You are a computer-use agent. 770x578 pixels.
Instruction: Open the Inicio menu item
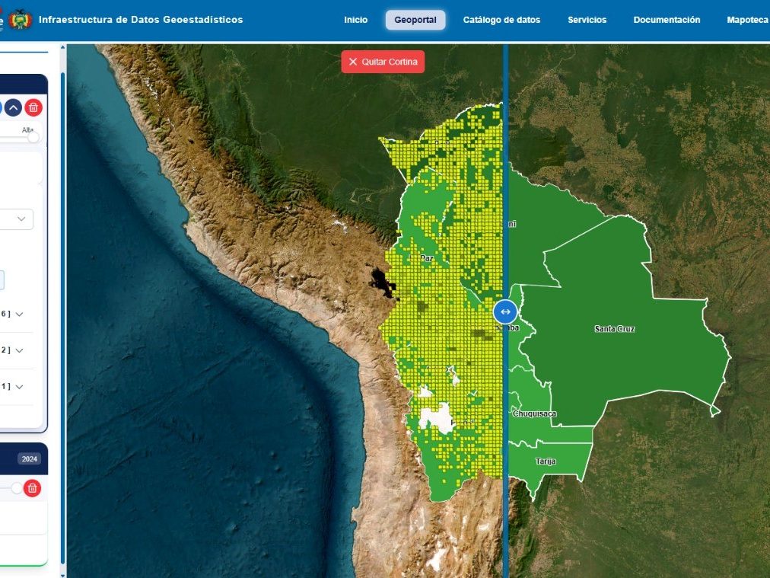pos(355,20)
